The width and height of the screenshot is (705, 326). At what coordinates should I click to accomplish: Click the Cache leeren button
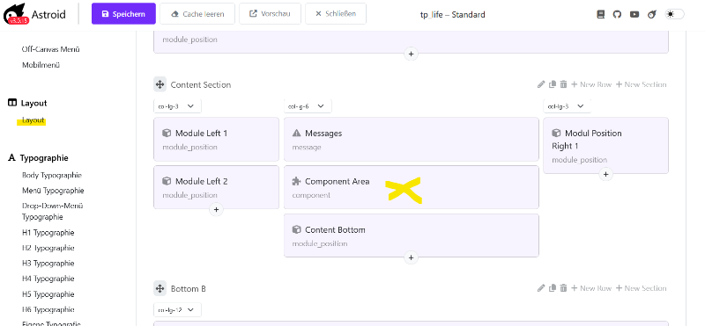pos(197,14)
